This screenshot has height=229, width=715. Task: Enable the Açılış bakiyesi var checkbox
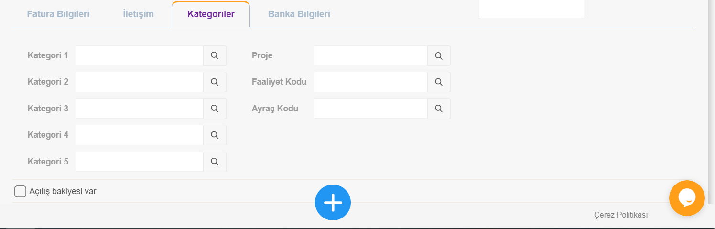(20, 191)
